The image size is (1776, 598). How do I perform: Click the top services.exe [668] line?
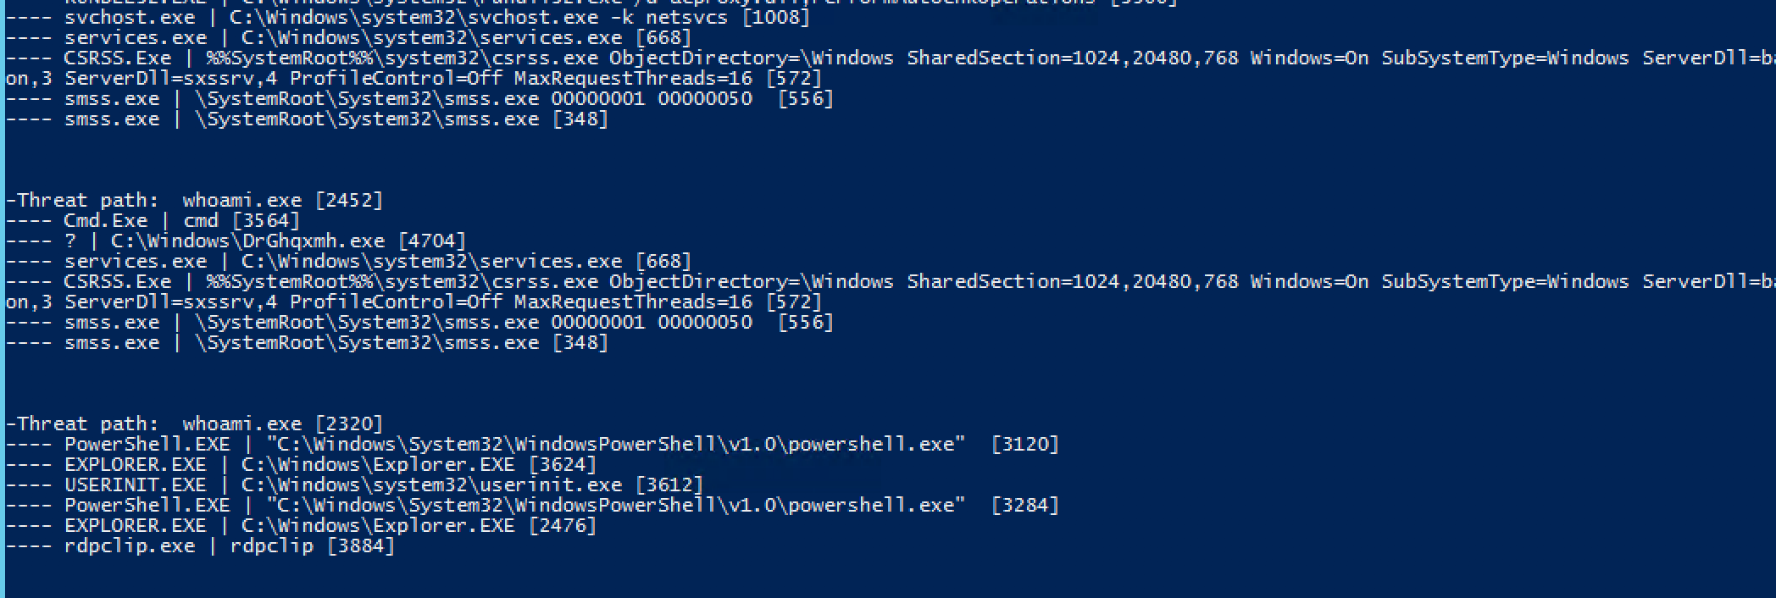349,38
